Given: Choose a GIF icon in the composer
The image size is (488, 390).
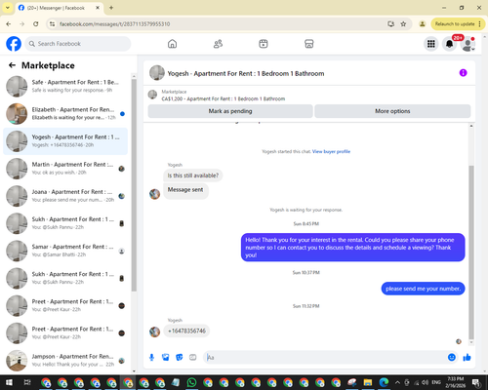Looking at the screenshot, I should [193, 358].
